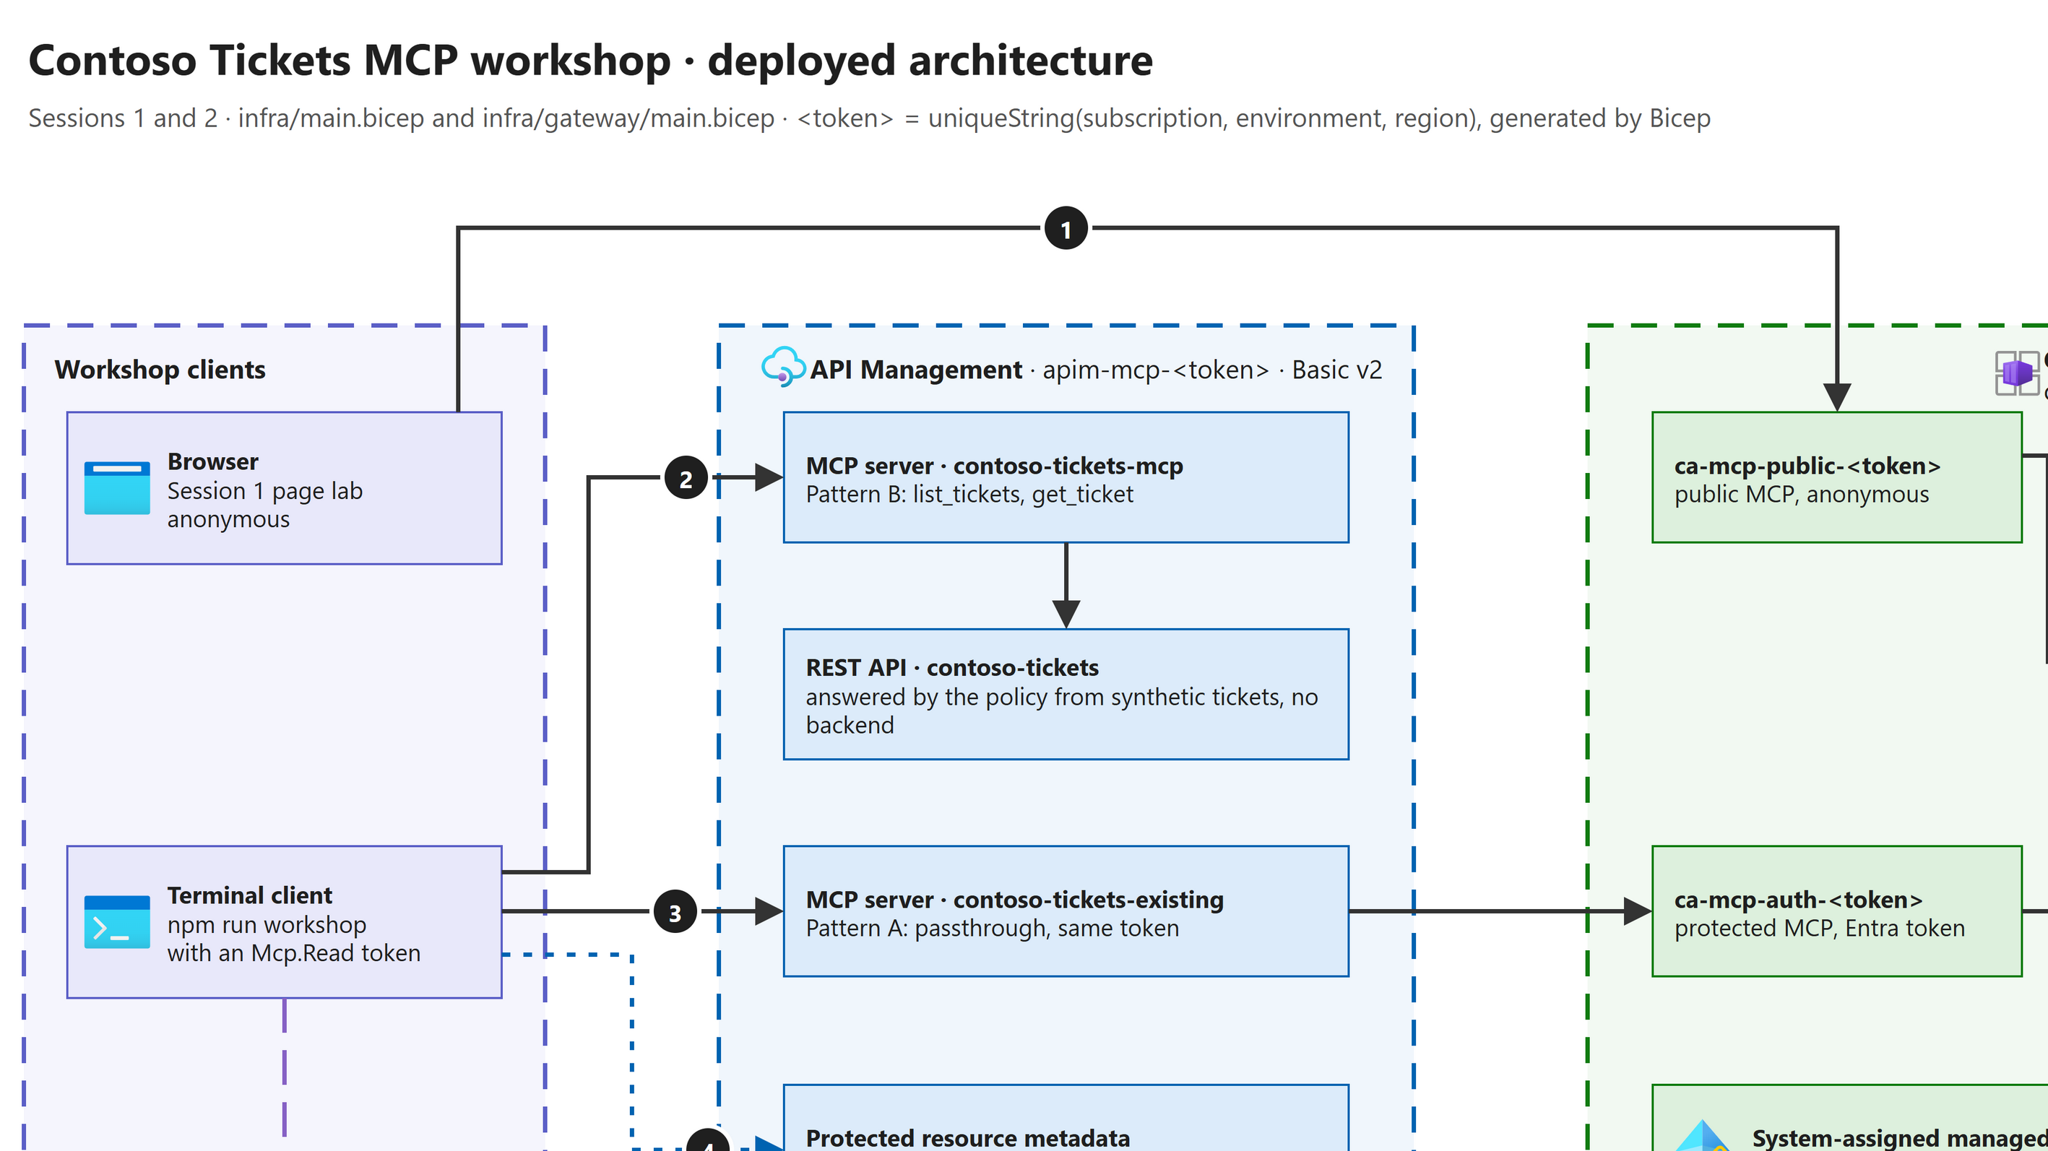
Task: Click 'answered by the policy from synthetic tickets' text
Action: pos(1043,697)
